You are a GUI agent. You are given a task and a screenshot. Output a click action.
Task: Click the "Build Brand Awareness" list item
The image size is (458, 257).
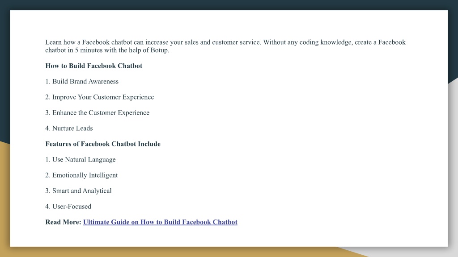click(x=82, y=82)
